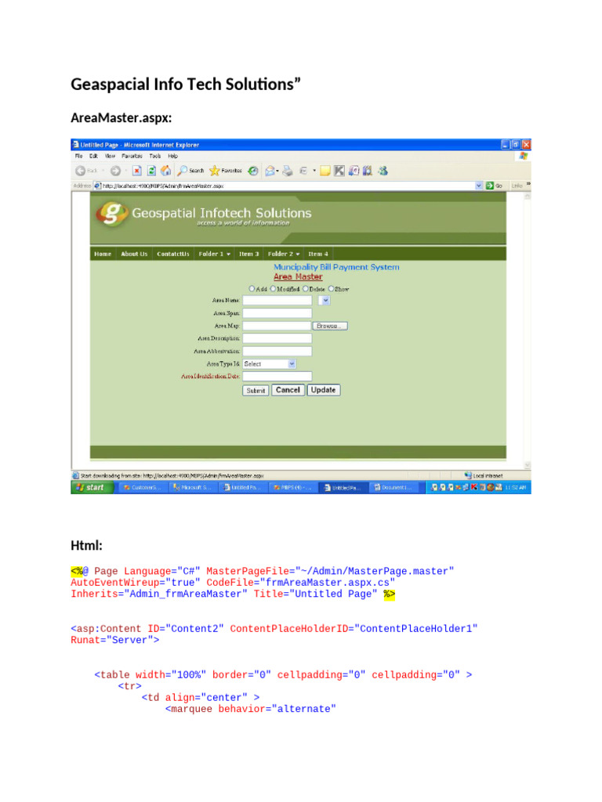Click the Browse... button for Area Map
602x802 pixels.
[x=330, y=325]
